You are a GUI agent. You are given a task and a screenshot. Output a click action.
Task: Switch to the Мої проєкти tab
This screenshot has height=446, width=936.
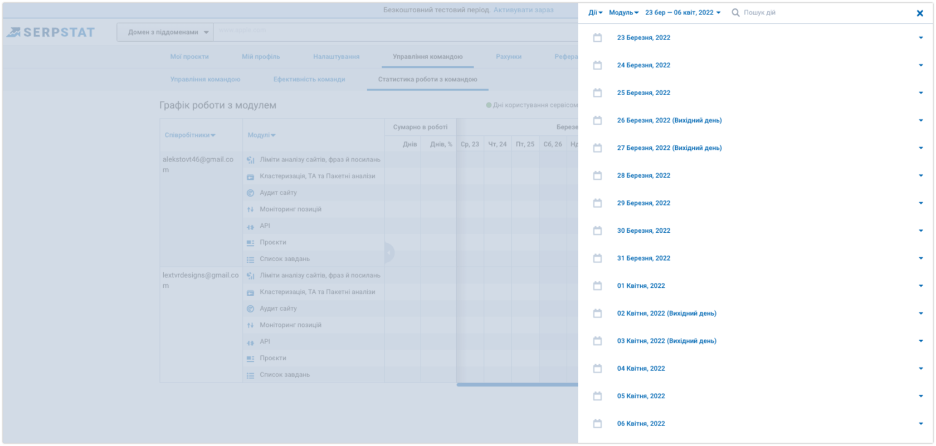tap(189, 57)
